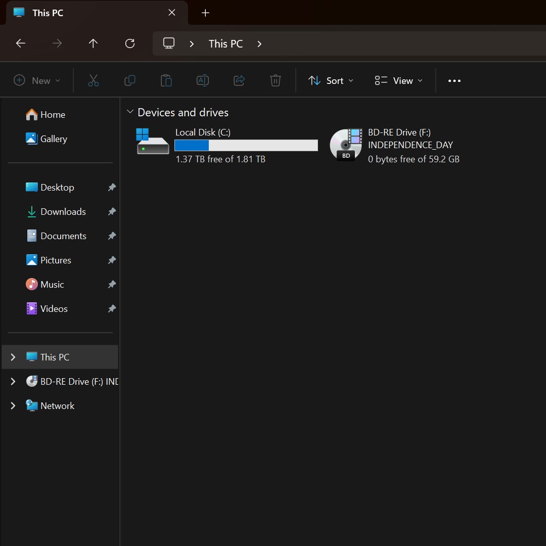This screenshot has height=546, width=546.
Task: Open the See more ellipsis menu
Action: 454,80
